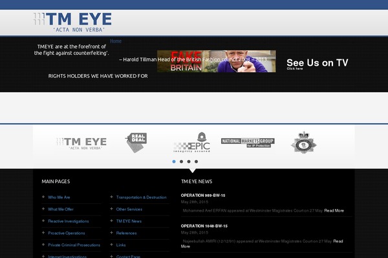
Task: Select the grey TM EYE carousel logo
Action: click(81, 143)
